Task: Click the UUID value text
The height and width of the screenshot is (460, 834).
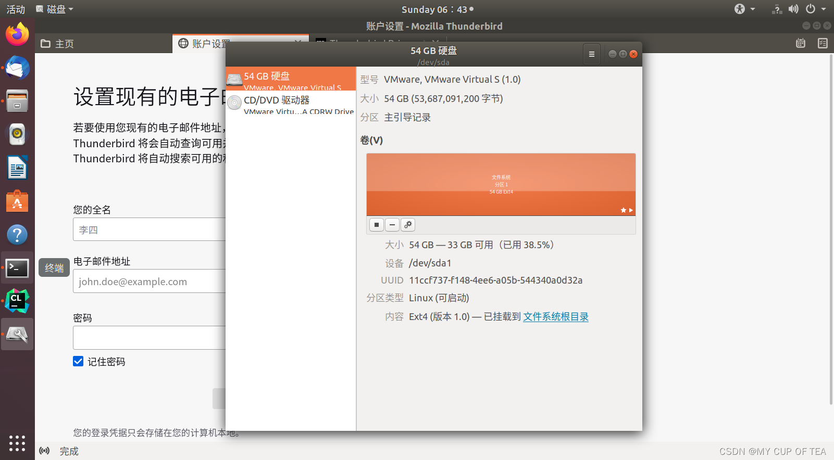Action: point(495,280)
